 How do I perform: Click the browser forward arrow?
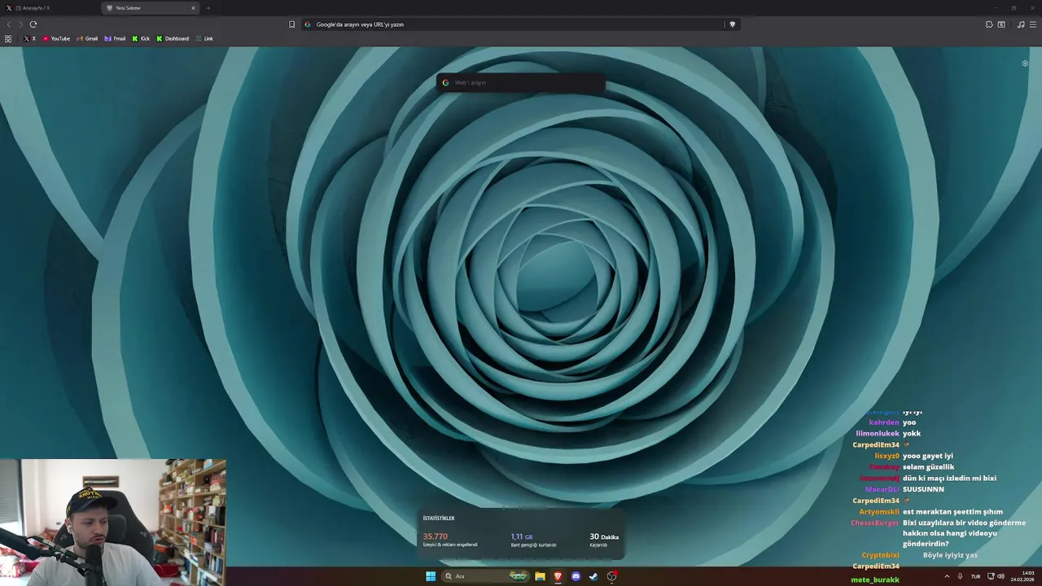point(20,24)
